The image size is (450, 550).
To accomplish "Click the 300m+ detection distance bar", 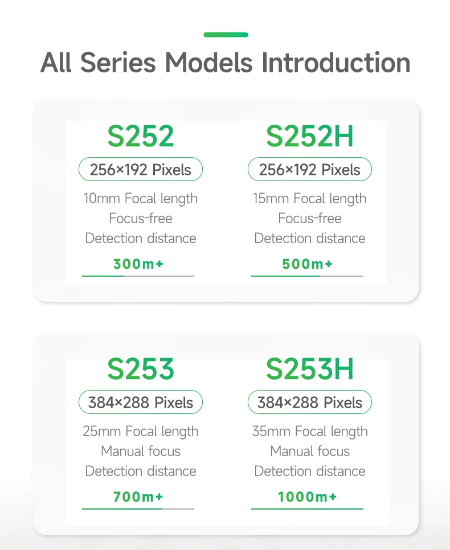I will click(138, 276).
